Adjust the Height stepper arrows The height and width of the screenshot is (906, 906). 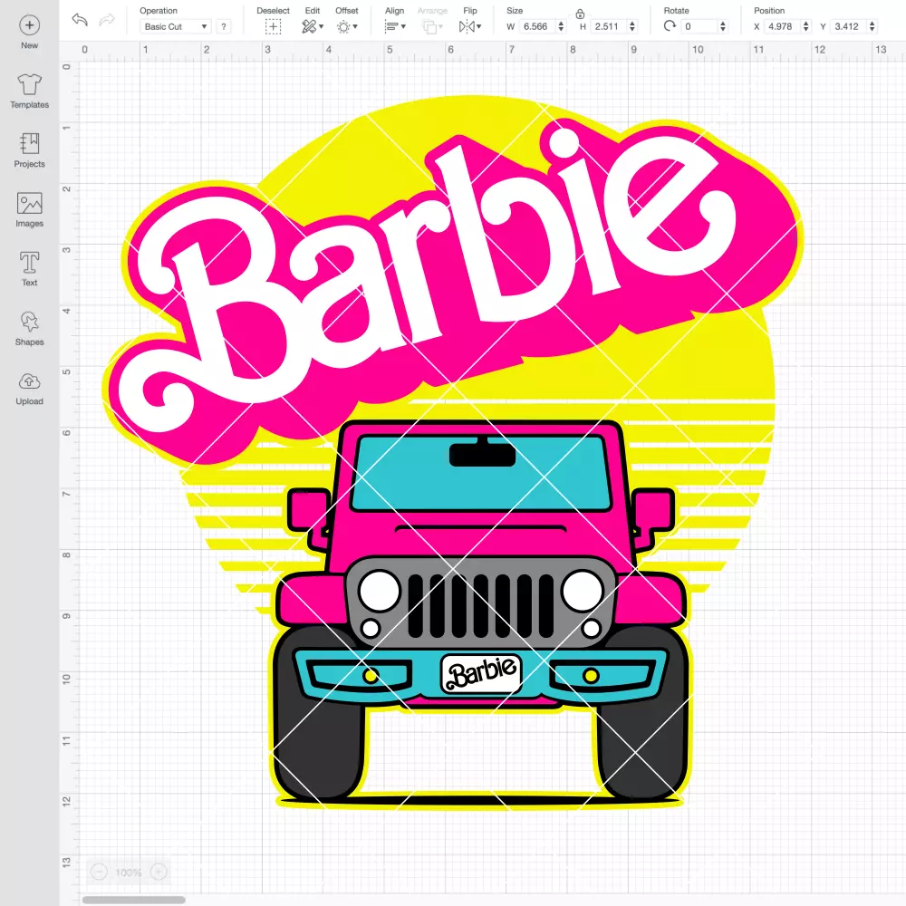point(632,26)
